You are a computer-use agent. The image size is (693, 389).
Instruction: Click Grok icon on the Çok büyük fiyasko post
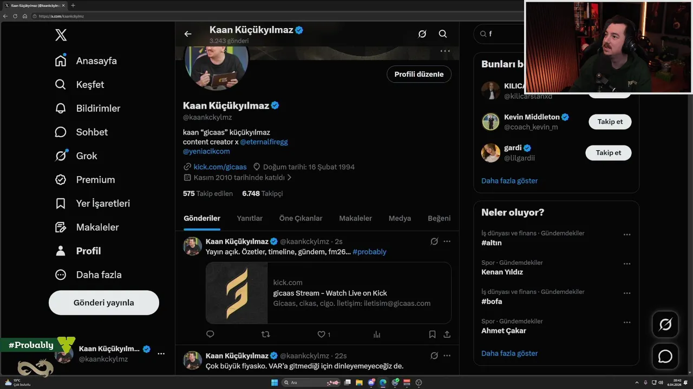pos(434,356)
